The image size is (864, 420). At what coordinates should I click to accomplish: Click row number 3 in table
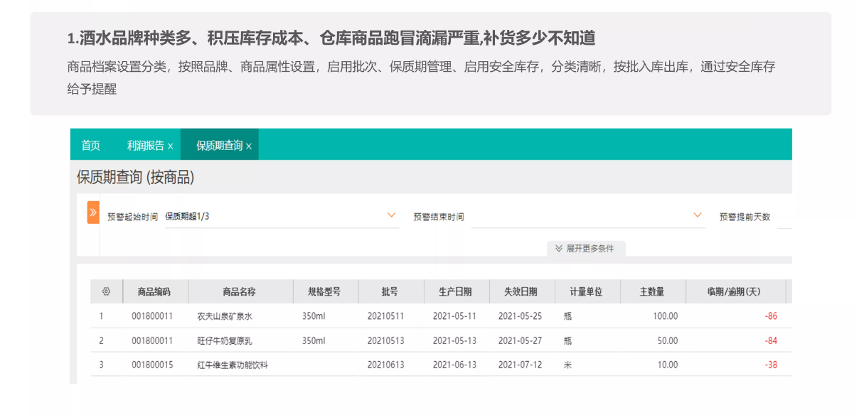pyautogui.click(x=101, y=365)
